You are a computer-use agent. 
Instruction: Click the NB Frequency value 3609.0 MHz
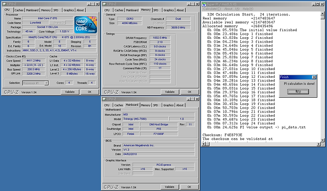point(178,28)
